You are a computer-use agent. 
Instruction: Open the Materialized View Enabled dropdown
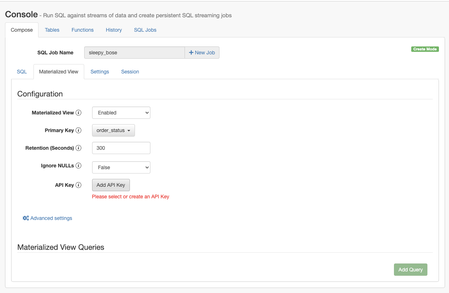[x=121, y=113]
